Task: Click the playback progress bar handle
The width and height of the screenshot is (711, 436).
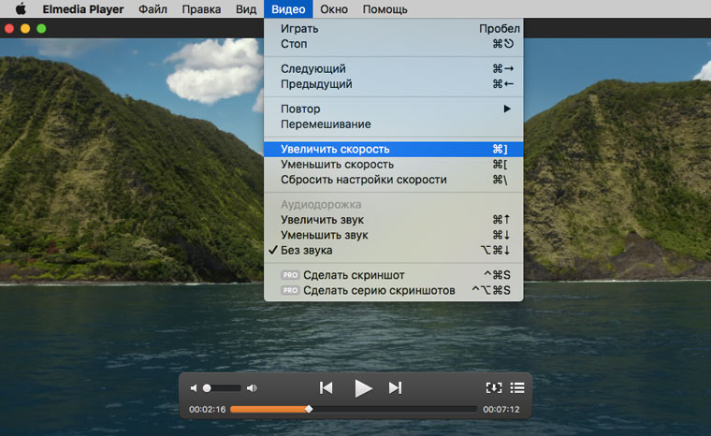Action: coord(309,409)
